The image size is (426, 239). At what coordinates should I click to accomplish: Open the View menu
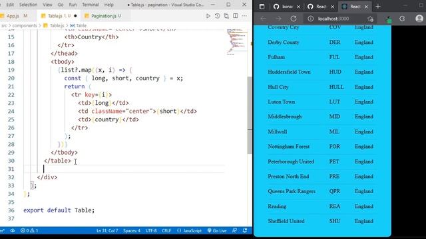click(x=47, y=5)
